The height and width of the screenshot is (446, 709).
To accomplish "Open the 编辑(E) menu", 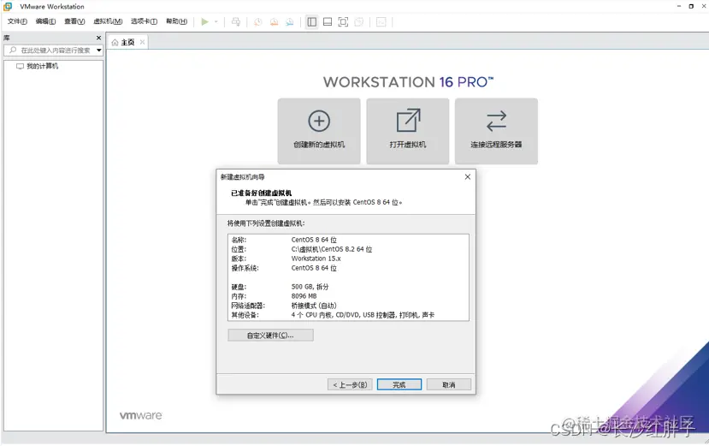I will (45, 21).
